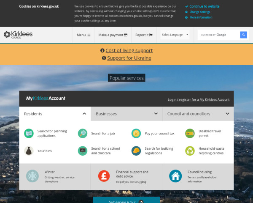The width and height of the screenshot is (253, 203).
Task: Select the Businesses tab
Action: tap(126, 114)
